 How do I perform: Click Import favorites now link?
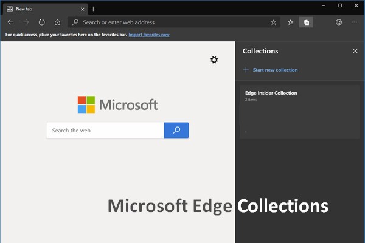pyautogui.click(x=149, y=35)
